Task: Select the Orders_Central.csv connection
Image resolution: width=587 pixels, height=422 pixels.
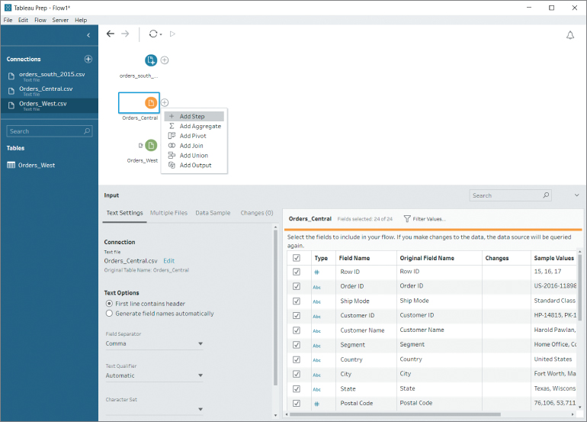Action: 49,91
